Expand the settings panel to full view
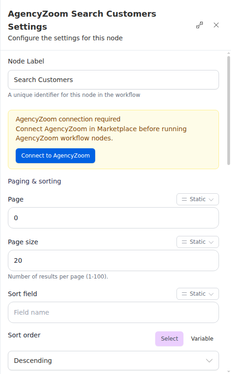Image resolution: width=231 pixels, height=374 pixels. [x=200, y=25]
